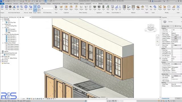Activate the Global scope option
Screen dimensions: 182x102
click(x=39, y=8)
